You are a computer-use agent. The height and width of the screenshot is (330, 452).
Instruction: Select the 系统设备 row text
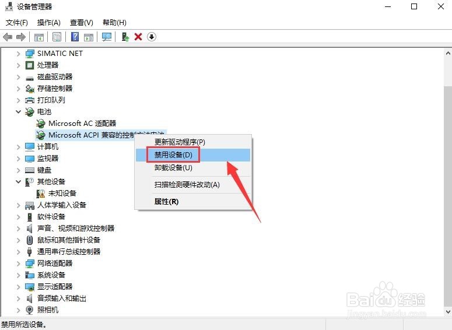pyautogui.click(x=51, y=275)
